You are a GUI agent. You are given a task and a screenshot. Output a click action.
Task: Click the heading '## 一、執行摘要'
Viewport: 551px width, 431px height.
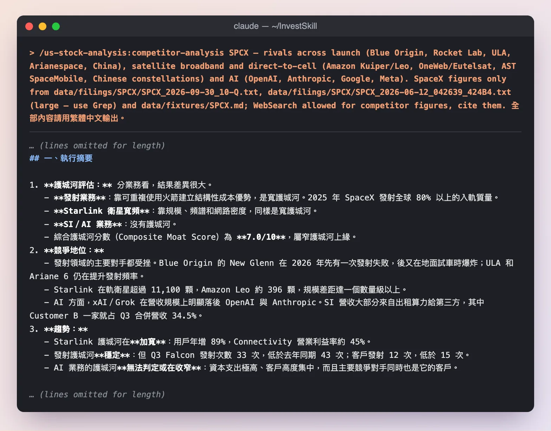[x=61, y=158]
